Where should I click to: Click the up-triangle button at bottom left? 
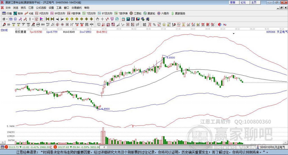click(3, 142)
